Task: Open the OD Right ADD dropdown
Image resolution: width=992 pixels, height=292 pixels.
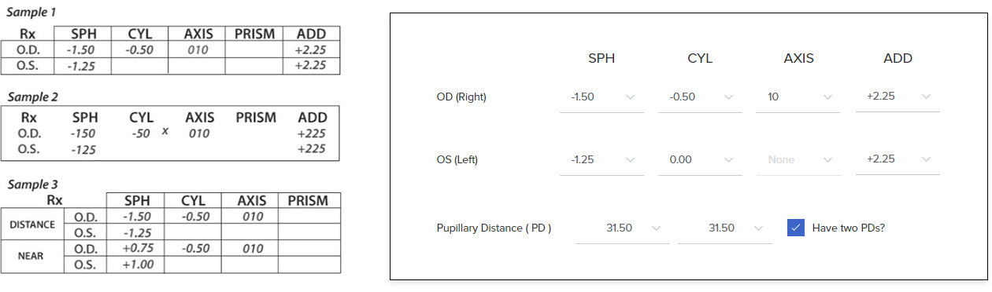Action: click(x=898, y=97)
